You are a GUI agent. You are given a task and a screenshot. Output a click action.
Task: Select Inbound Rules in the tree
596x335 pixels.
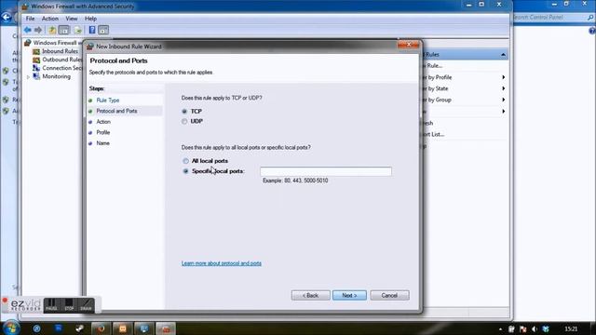pyautogui.click(x=60, y=51)
